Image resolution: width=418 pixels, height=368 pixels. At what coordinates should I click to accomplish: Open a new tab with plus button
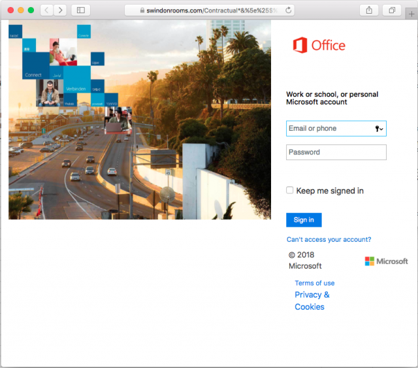[x=411, y=14]
